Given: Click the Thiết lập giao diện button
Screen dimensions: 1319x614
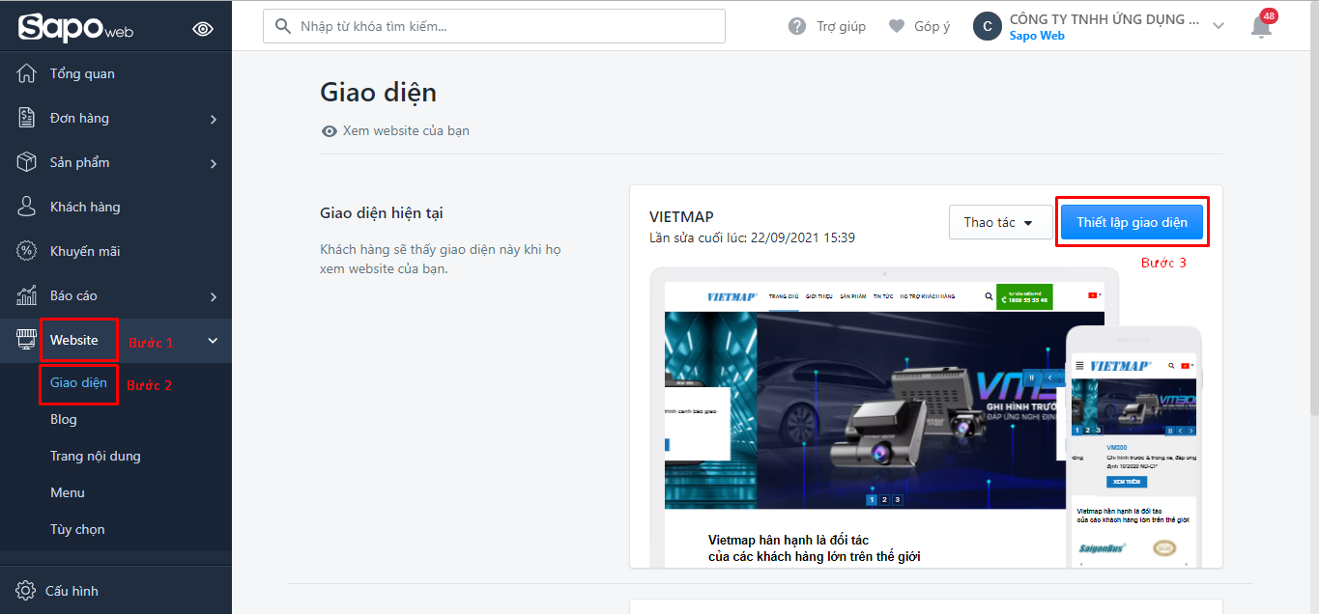Looking at the screenshot, I should (x=1132, y=222).
